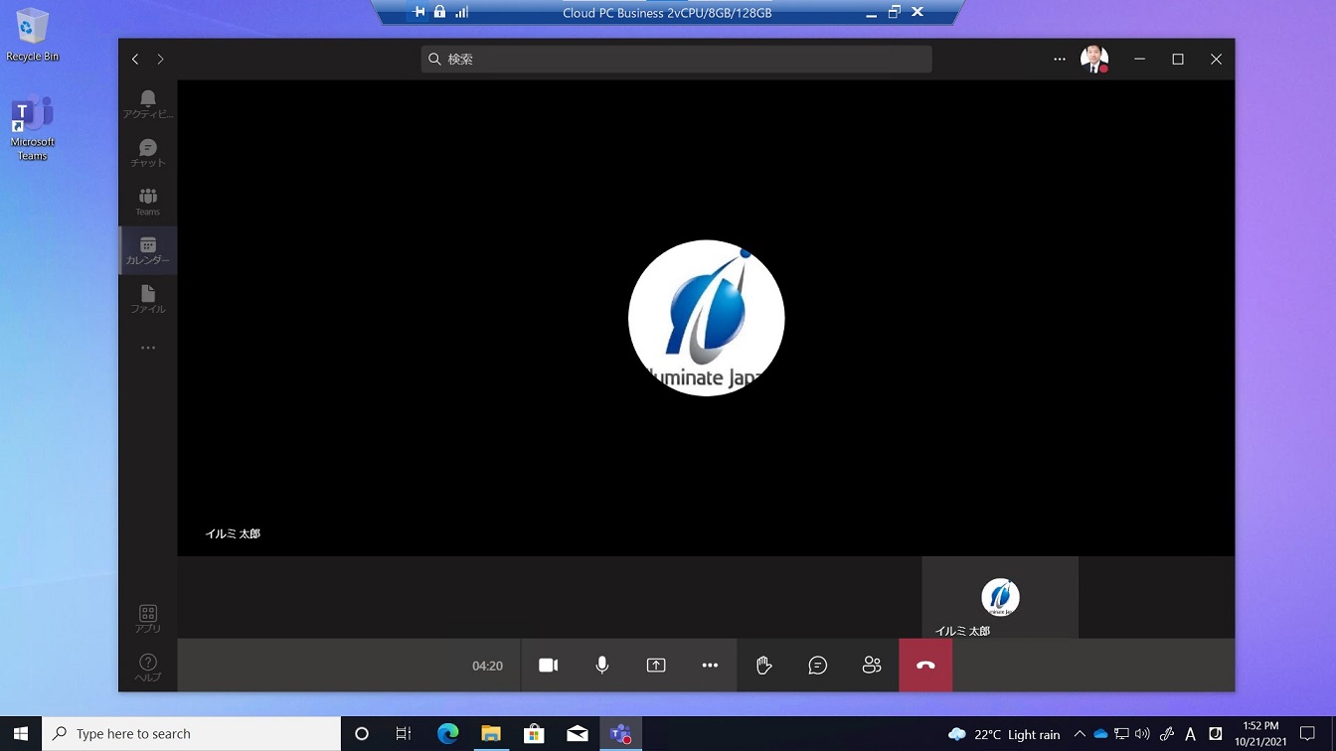Open the Teams section in sidebar
This screenshot has width=1336, height=751.
[x=148, y=202]
